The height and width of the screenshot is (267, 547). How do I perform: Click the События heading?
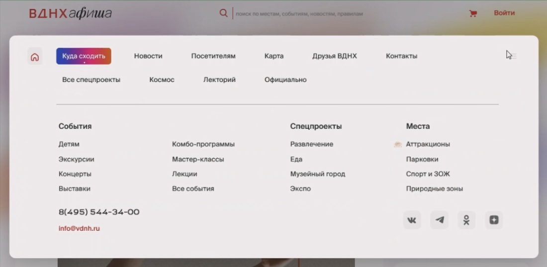[75, 126]
